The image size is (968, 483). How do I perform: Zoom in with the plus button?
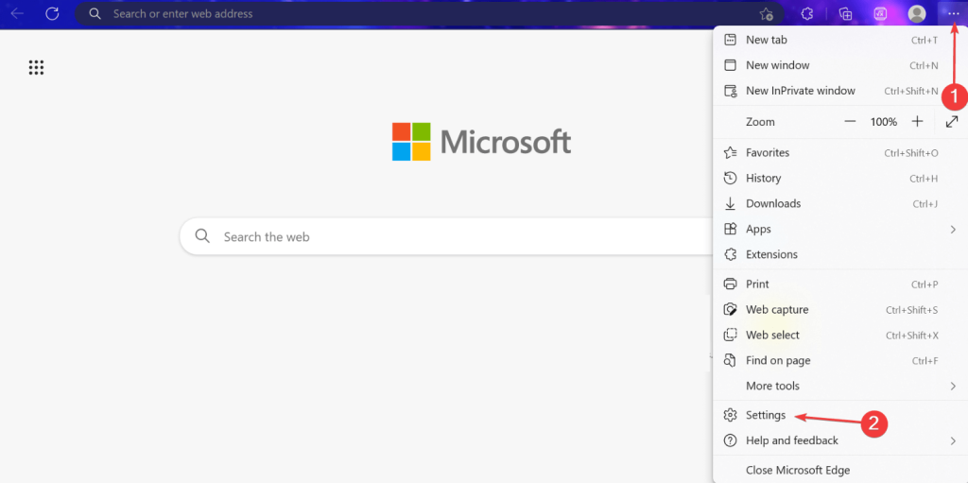click(917, 122)
